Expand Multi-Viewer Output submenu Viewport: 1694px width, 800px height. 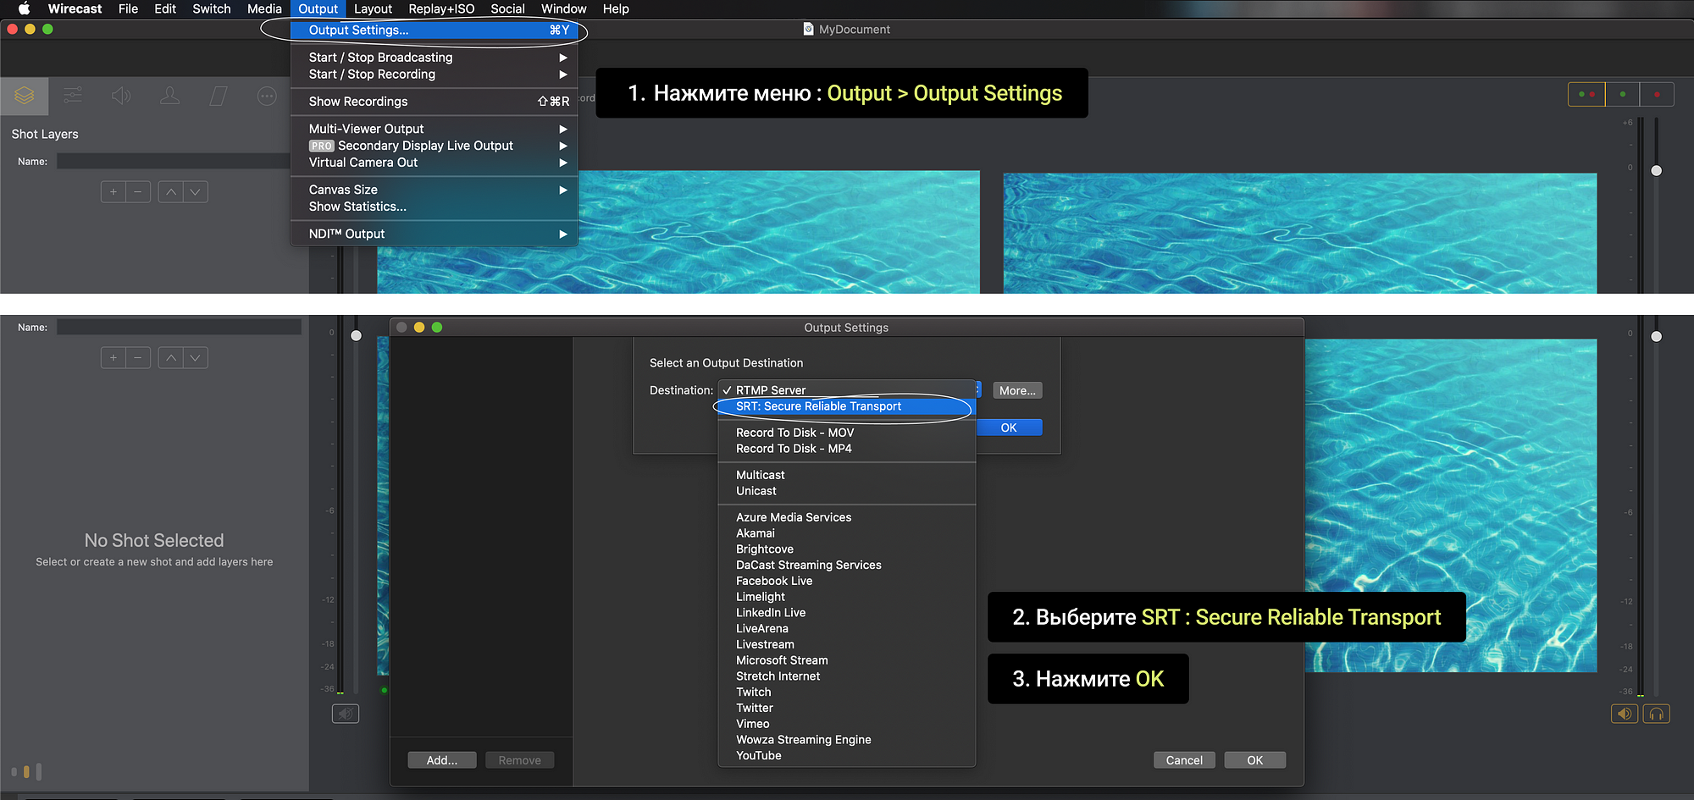(x=434, y=129)
